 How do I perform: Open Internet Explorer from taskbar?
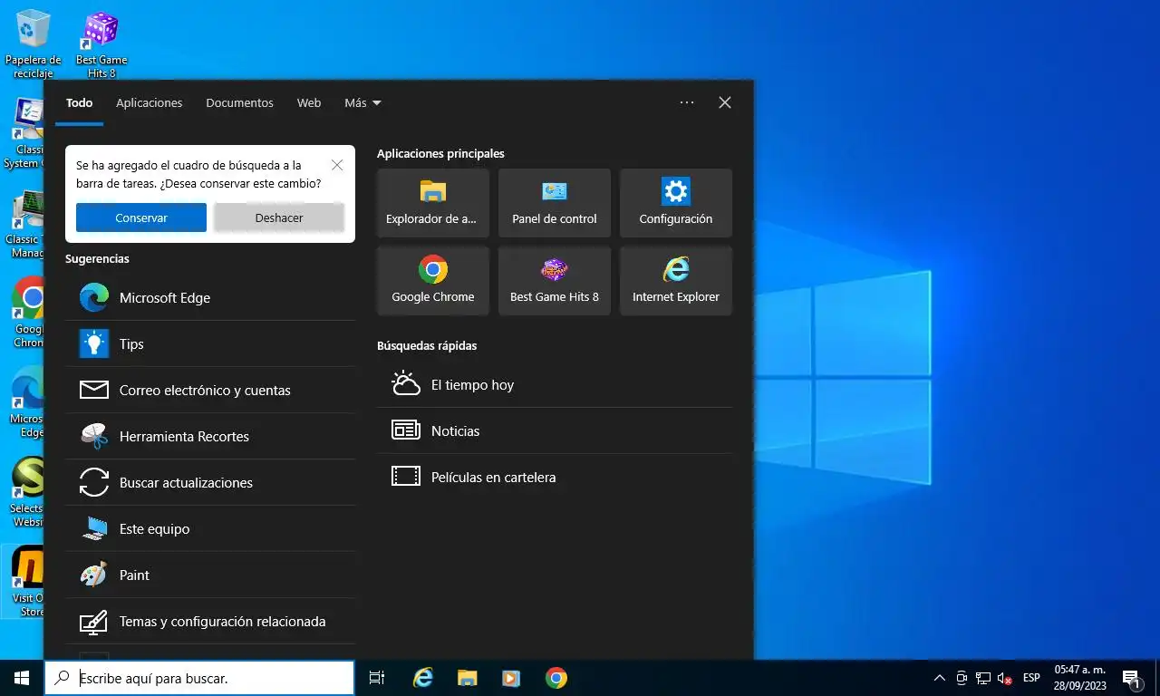click(x=423, y=678)
